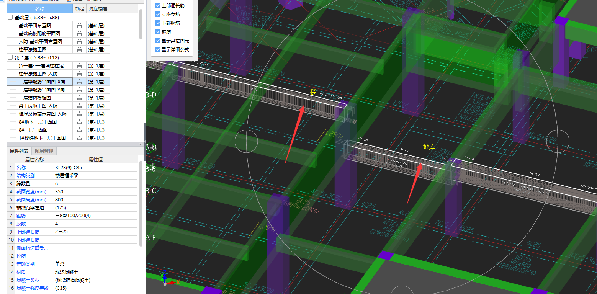This screenshot has height=294, width=597.
Task: Click 肢数 value 4
Action: [95, 224]
